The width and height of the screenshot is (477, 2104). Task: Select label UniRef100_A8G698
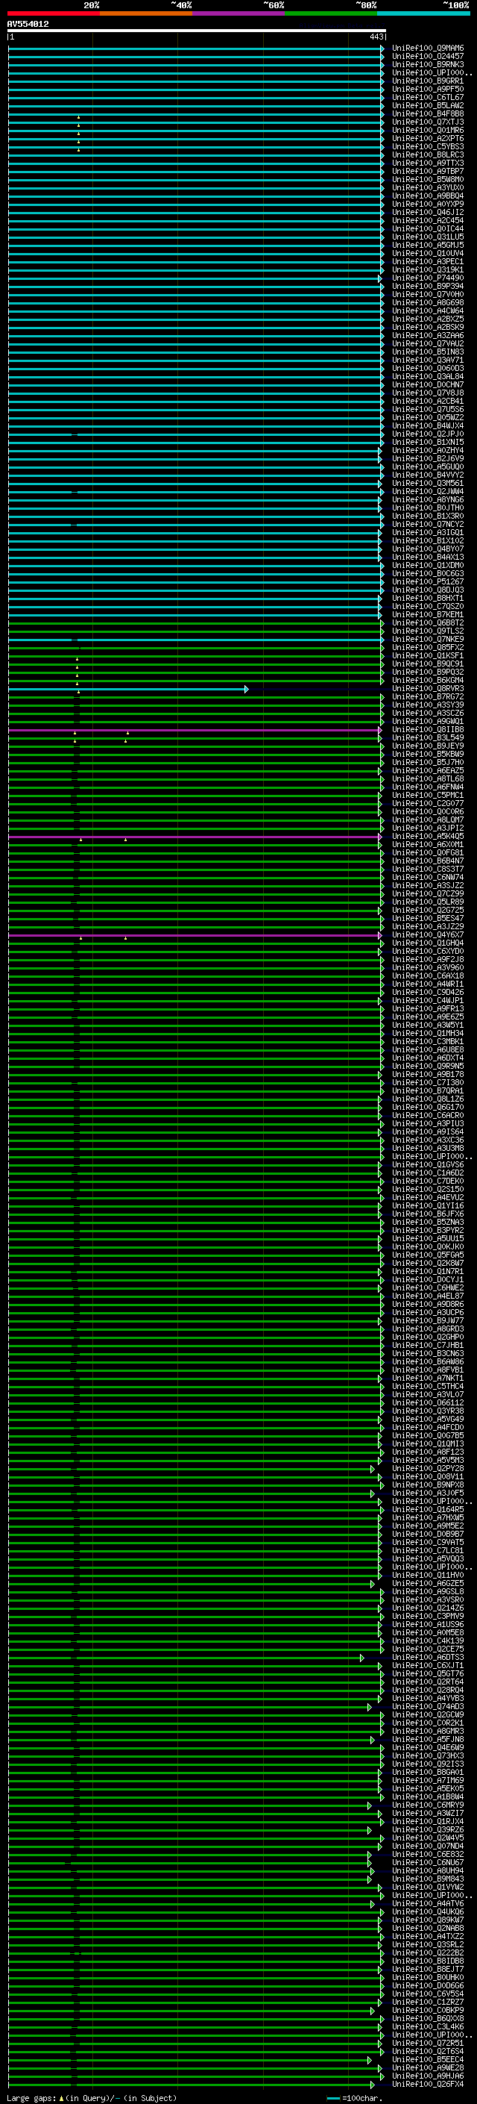pos(427,302)
